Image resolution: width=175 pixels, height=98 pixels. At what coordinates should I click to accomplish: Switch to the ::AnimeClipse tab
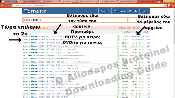pyautogui.click(x=89, y=2)
